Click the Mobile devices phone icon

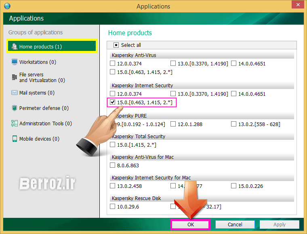pos(15,139)
